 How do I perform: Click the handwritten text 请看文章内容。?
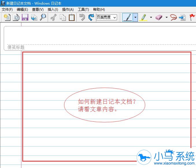[x=97, y=109]
